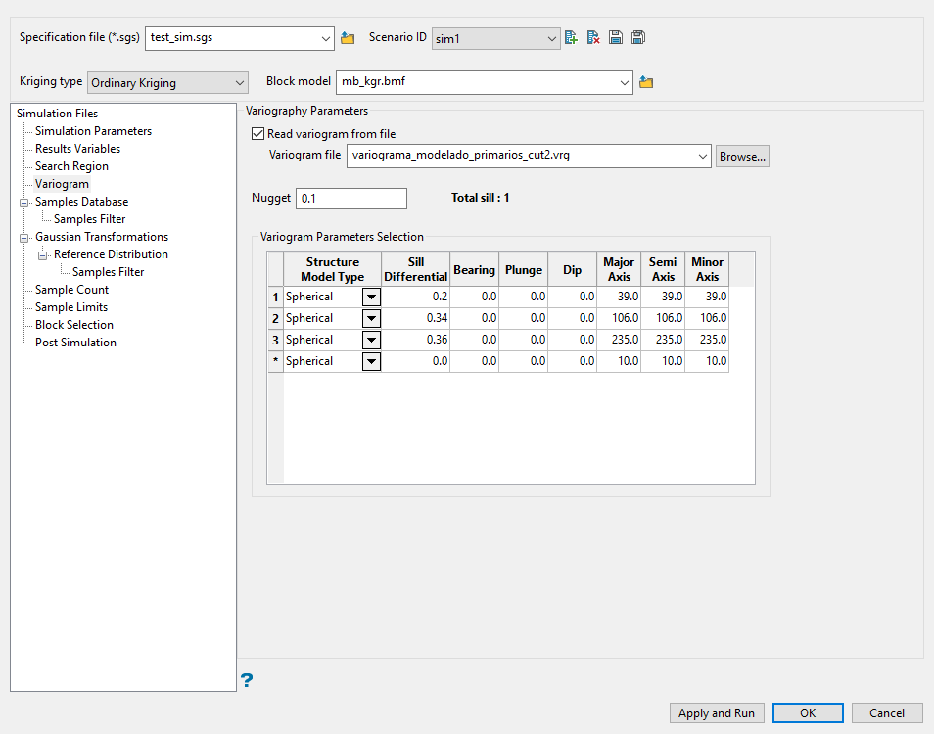Screen dimensions: 934x734
Task: Toggle the Read variogram from file checkbox
Action: [x=258, y=134]
